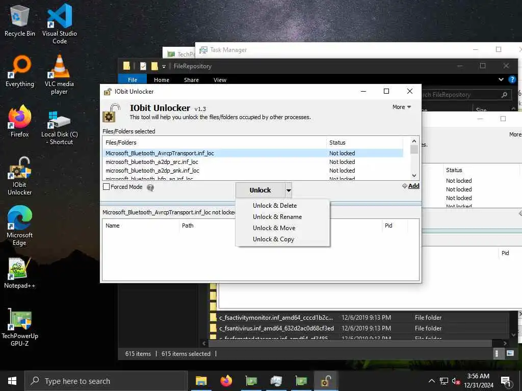Open Explorer quick access toolbar dropdown
Screen dimensions: 522x391
pos(164,67)
